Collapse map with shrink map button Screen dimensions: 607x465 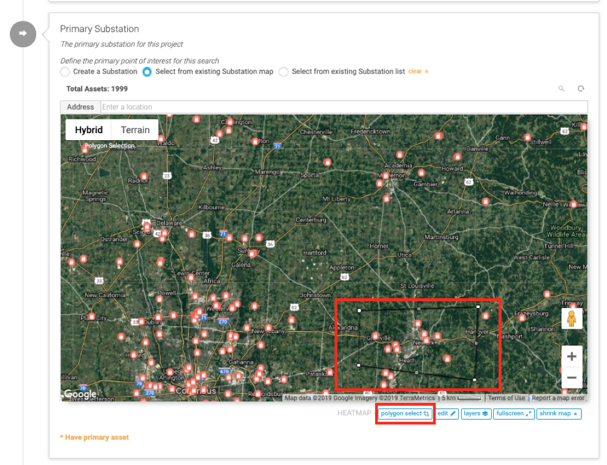point(558,413)
